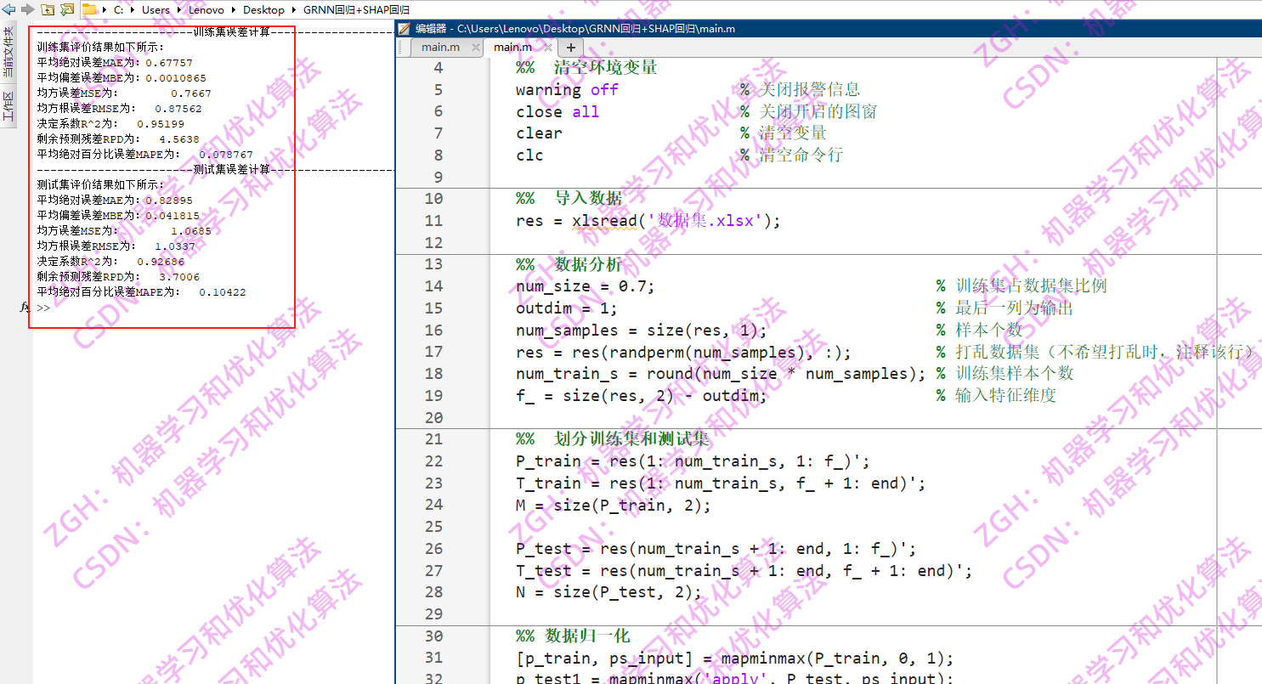Click the browse for folder icon
The width and height of the screenshot is (1262, 684).
[65, 10]
